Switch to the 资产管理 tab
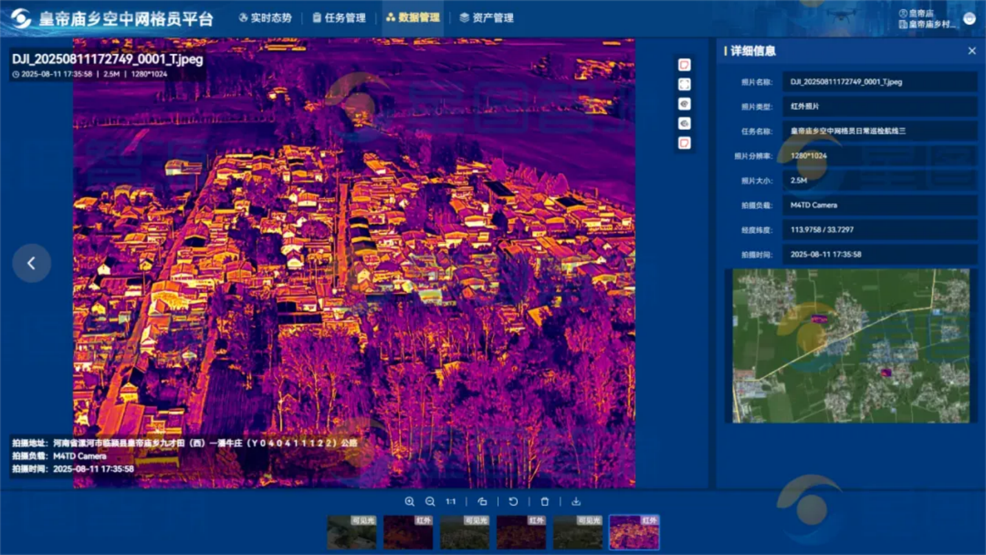Viewport: 986px width, 555px height. [x=486, y=18]
